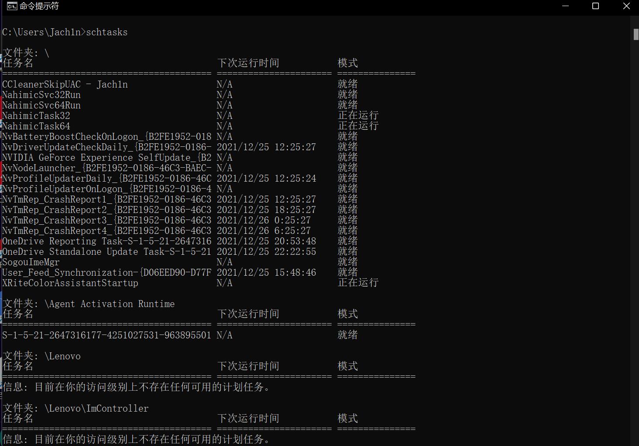Click the NahimicTask32 task name
This screenshot has height=446, width=639.
pos(36,115)
